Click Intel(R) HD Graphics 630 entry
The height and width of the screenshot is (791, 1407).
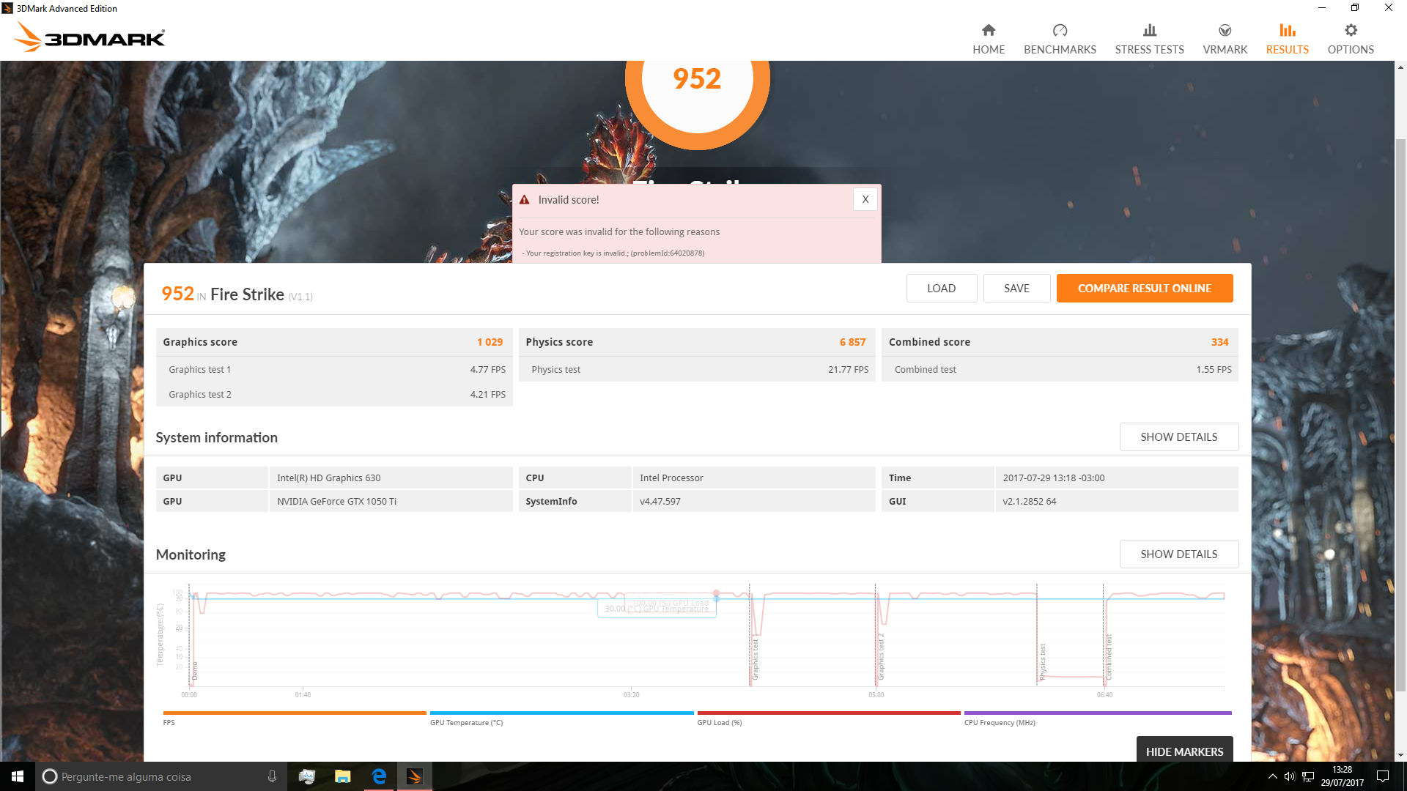click(328, 478)
